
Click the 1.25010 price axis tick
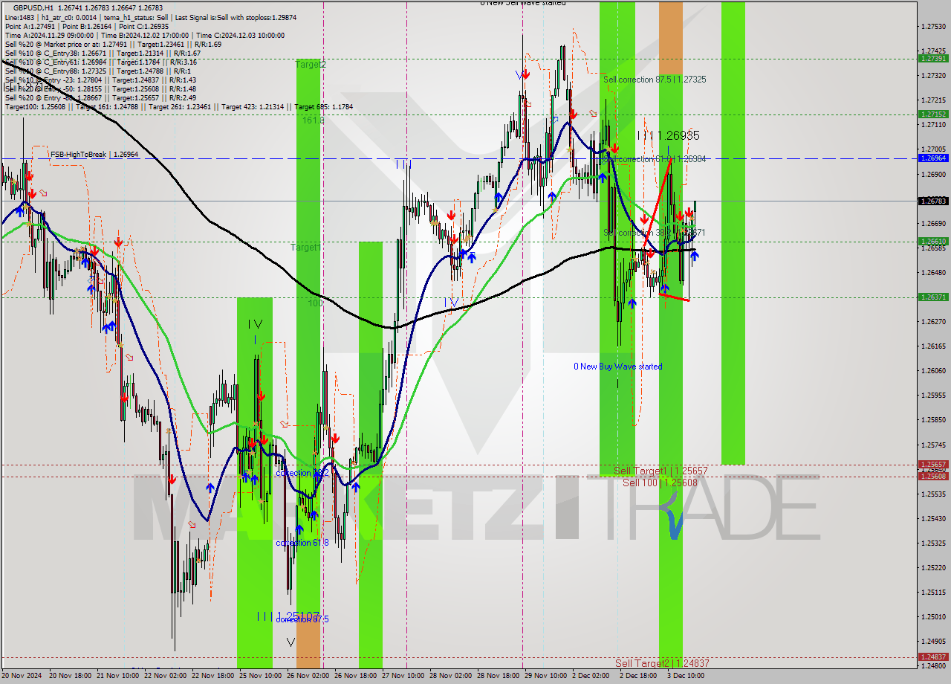pyautogui.click(x=933, y=617)
